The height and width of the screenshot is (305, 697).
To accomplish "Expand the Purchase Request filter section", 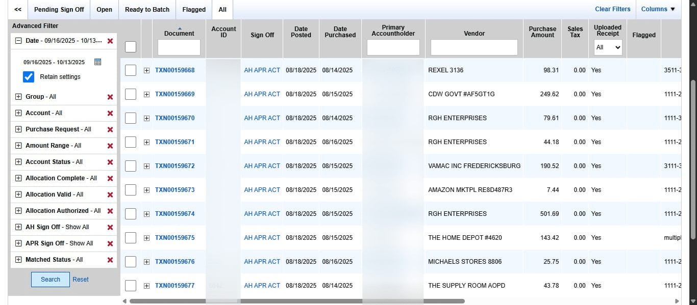I will tap(18, 129).
